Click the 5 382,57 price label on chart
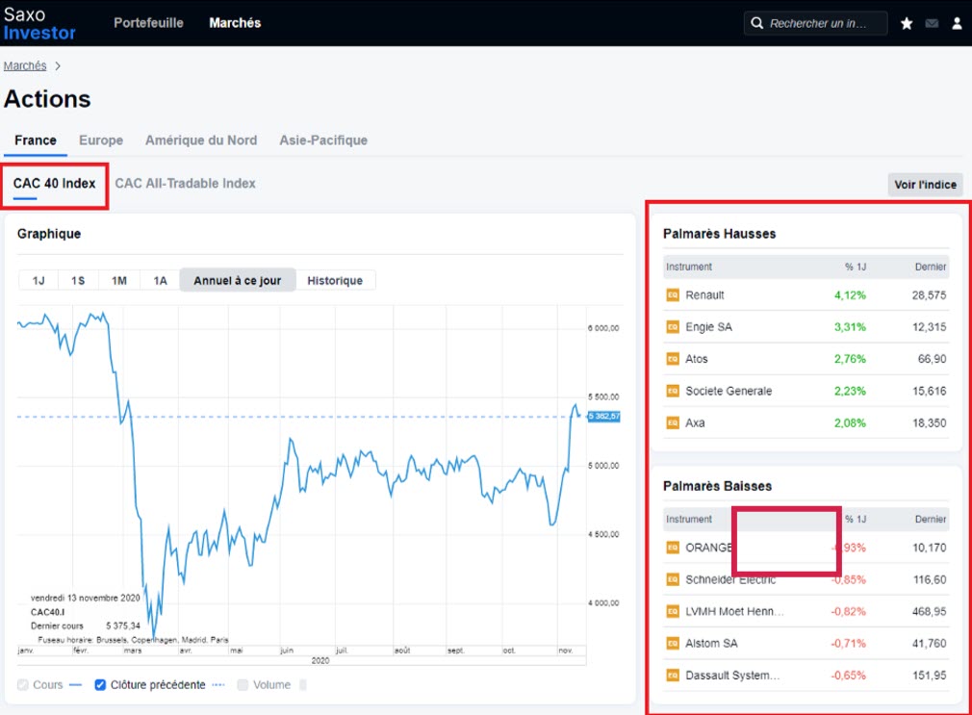The height and width of the screenshot is (715, 972). 603,416
